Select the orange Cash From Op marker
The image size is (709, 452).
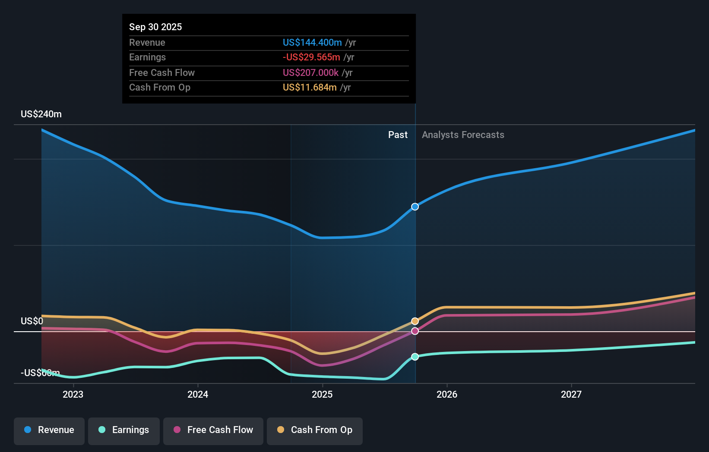point(415,320)
